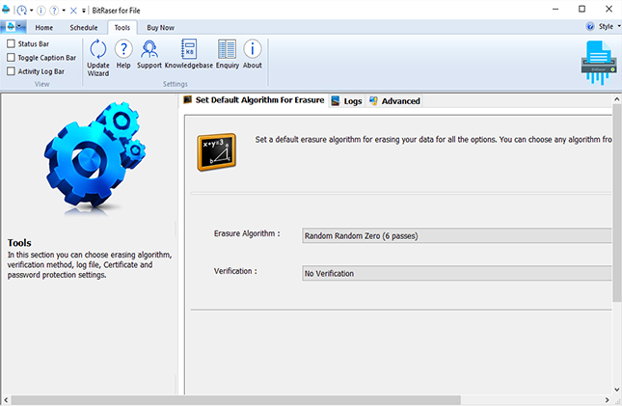Enable the Activity Log Bar checkbox
This screenshot has height=406, width=622.
12,71
